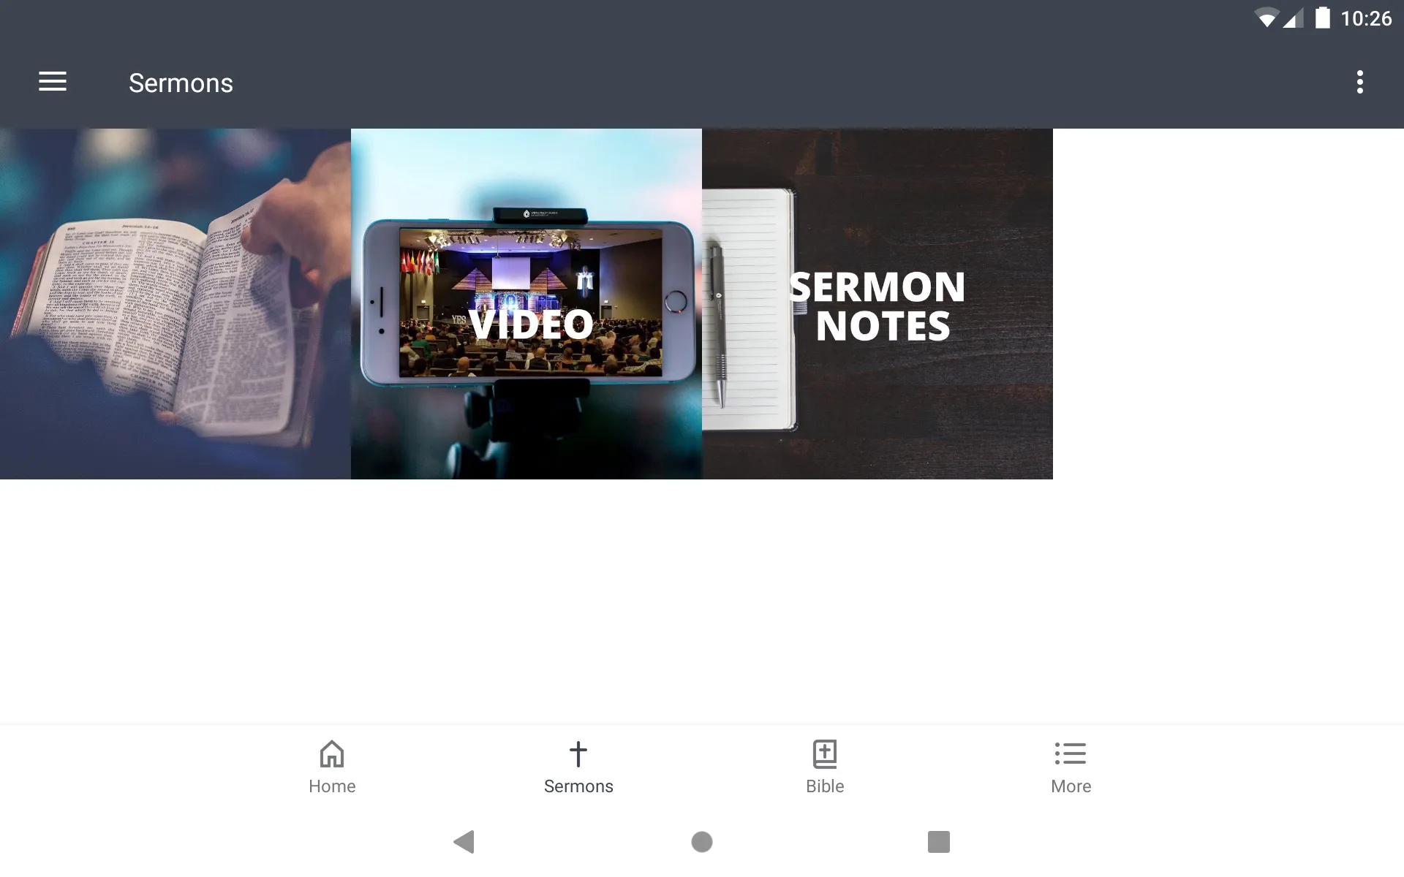Enable the Home screen view
The width and height of the screenshot is (1404, 877).
[331, 766]
